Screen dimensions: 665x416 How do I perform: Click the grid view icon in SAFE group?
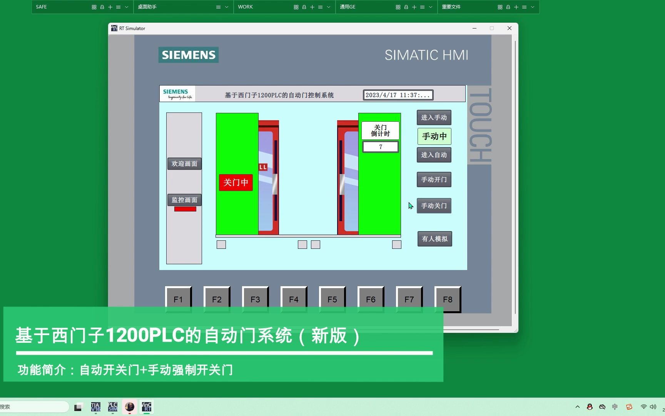[94, 7]
